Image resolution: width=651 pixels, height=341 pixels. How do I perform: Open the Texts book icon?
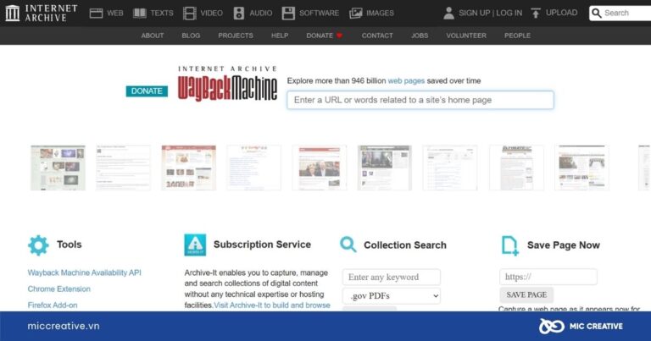click(x=140, y=14)
